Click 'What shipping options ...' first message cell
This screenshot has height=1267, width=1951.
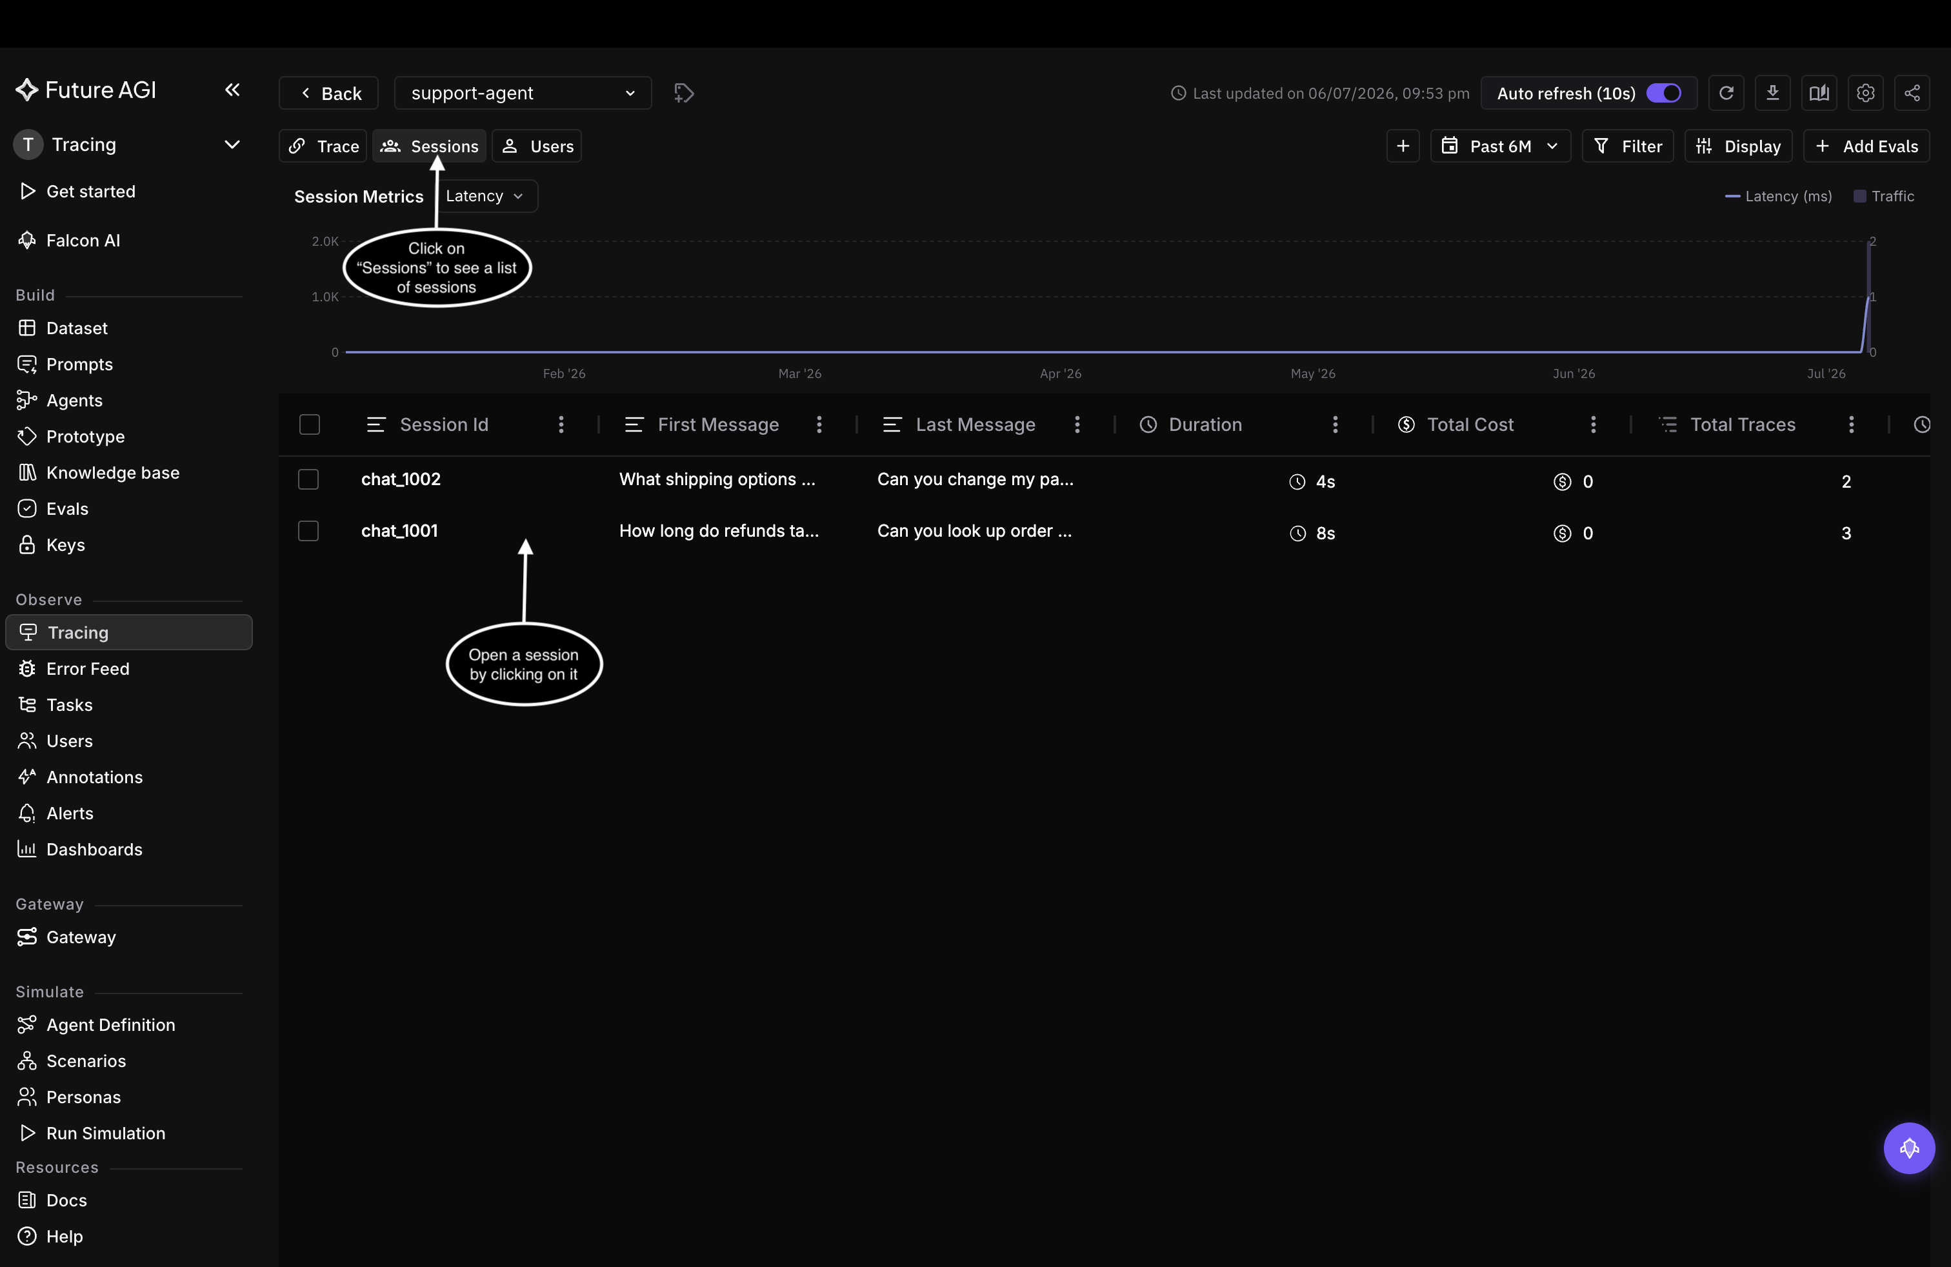coord(717,479)
